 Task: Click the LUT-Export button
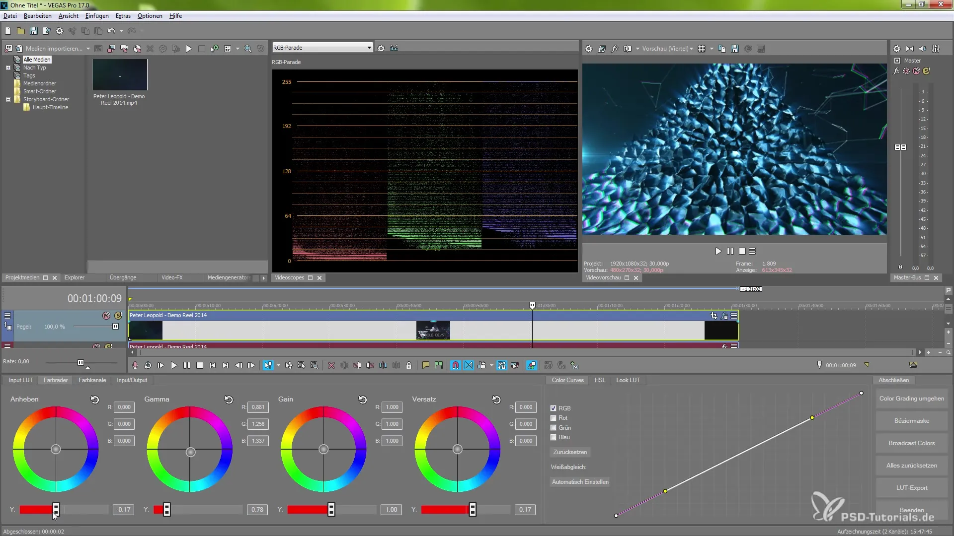(912, 488)
